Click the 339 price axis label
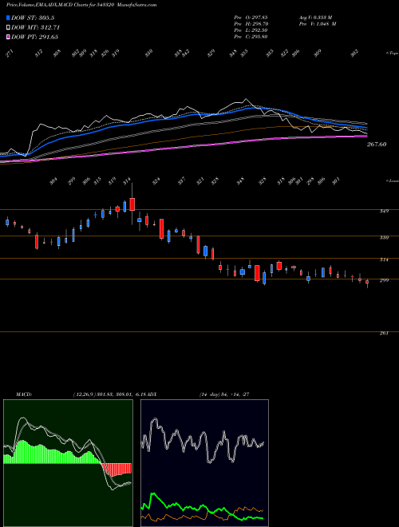The image size is (399, 527). [x=384, y=238]
